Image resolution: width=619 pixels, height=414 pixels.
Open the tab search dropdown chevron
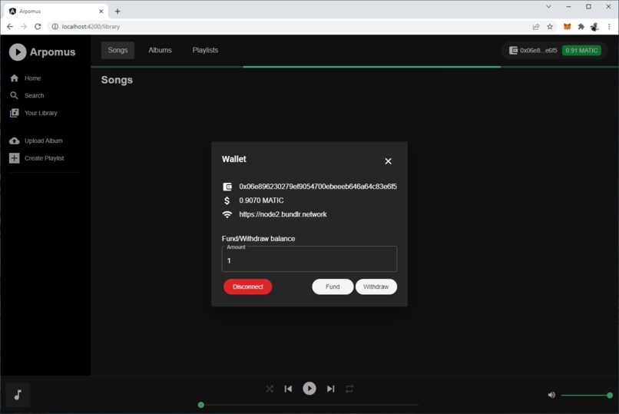[548, 6]
